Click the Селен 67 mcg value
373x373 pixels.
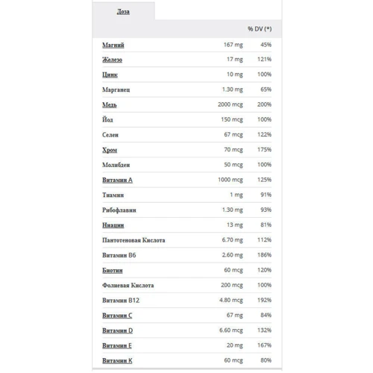pos(233,134)
